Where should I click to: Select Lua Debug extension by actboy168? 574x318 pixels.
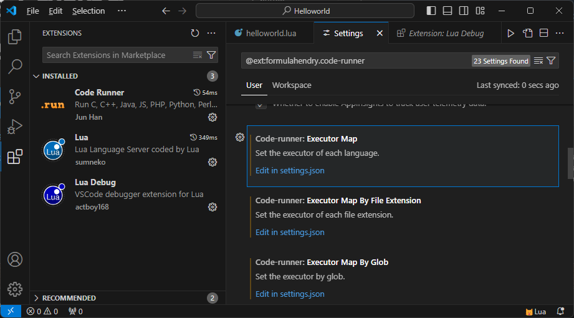(x=127, y=195)
